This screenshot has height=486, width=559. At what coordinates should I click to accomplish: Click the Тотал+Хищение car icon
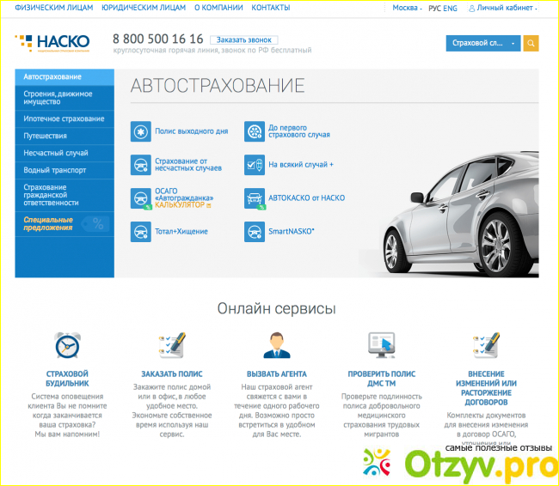[140, 231]
